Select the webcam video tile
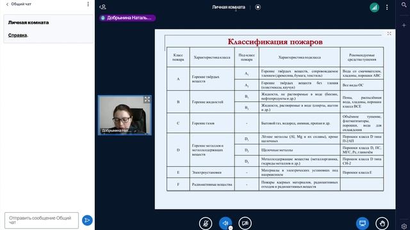 pos(125,115)
